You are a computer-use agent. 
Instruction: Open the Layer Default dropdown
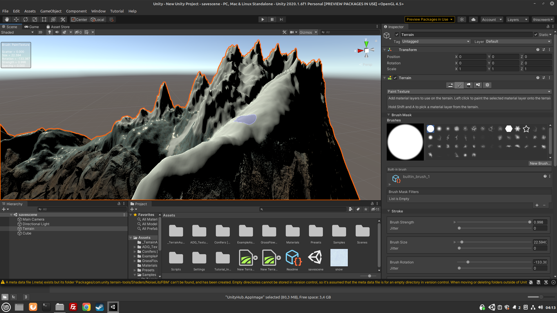tap(518, 41)
